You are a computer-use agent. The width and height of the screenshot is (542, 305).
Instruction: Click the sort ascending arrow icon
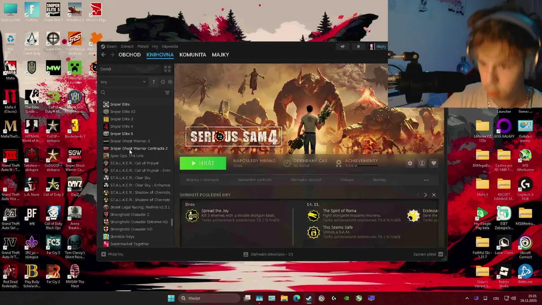coord(154,82)
